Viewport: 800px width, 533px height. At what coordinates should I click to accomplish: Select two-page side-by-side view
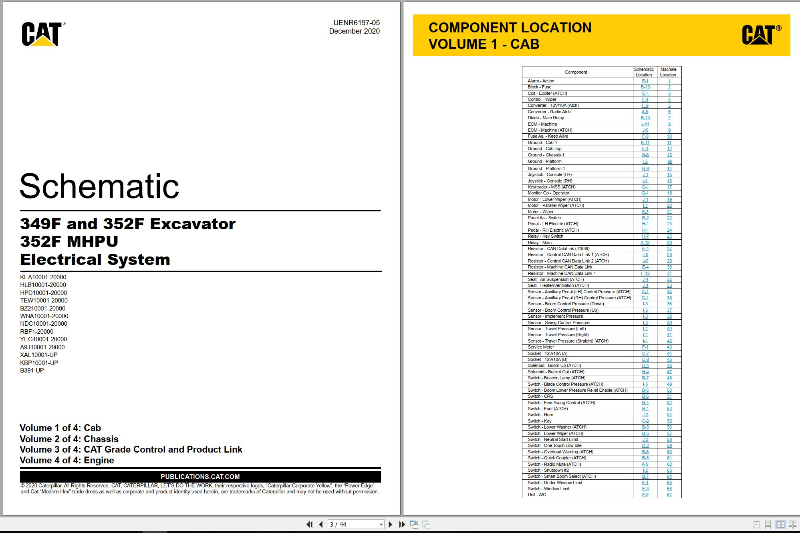pos(780,524)
